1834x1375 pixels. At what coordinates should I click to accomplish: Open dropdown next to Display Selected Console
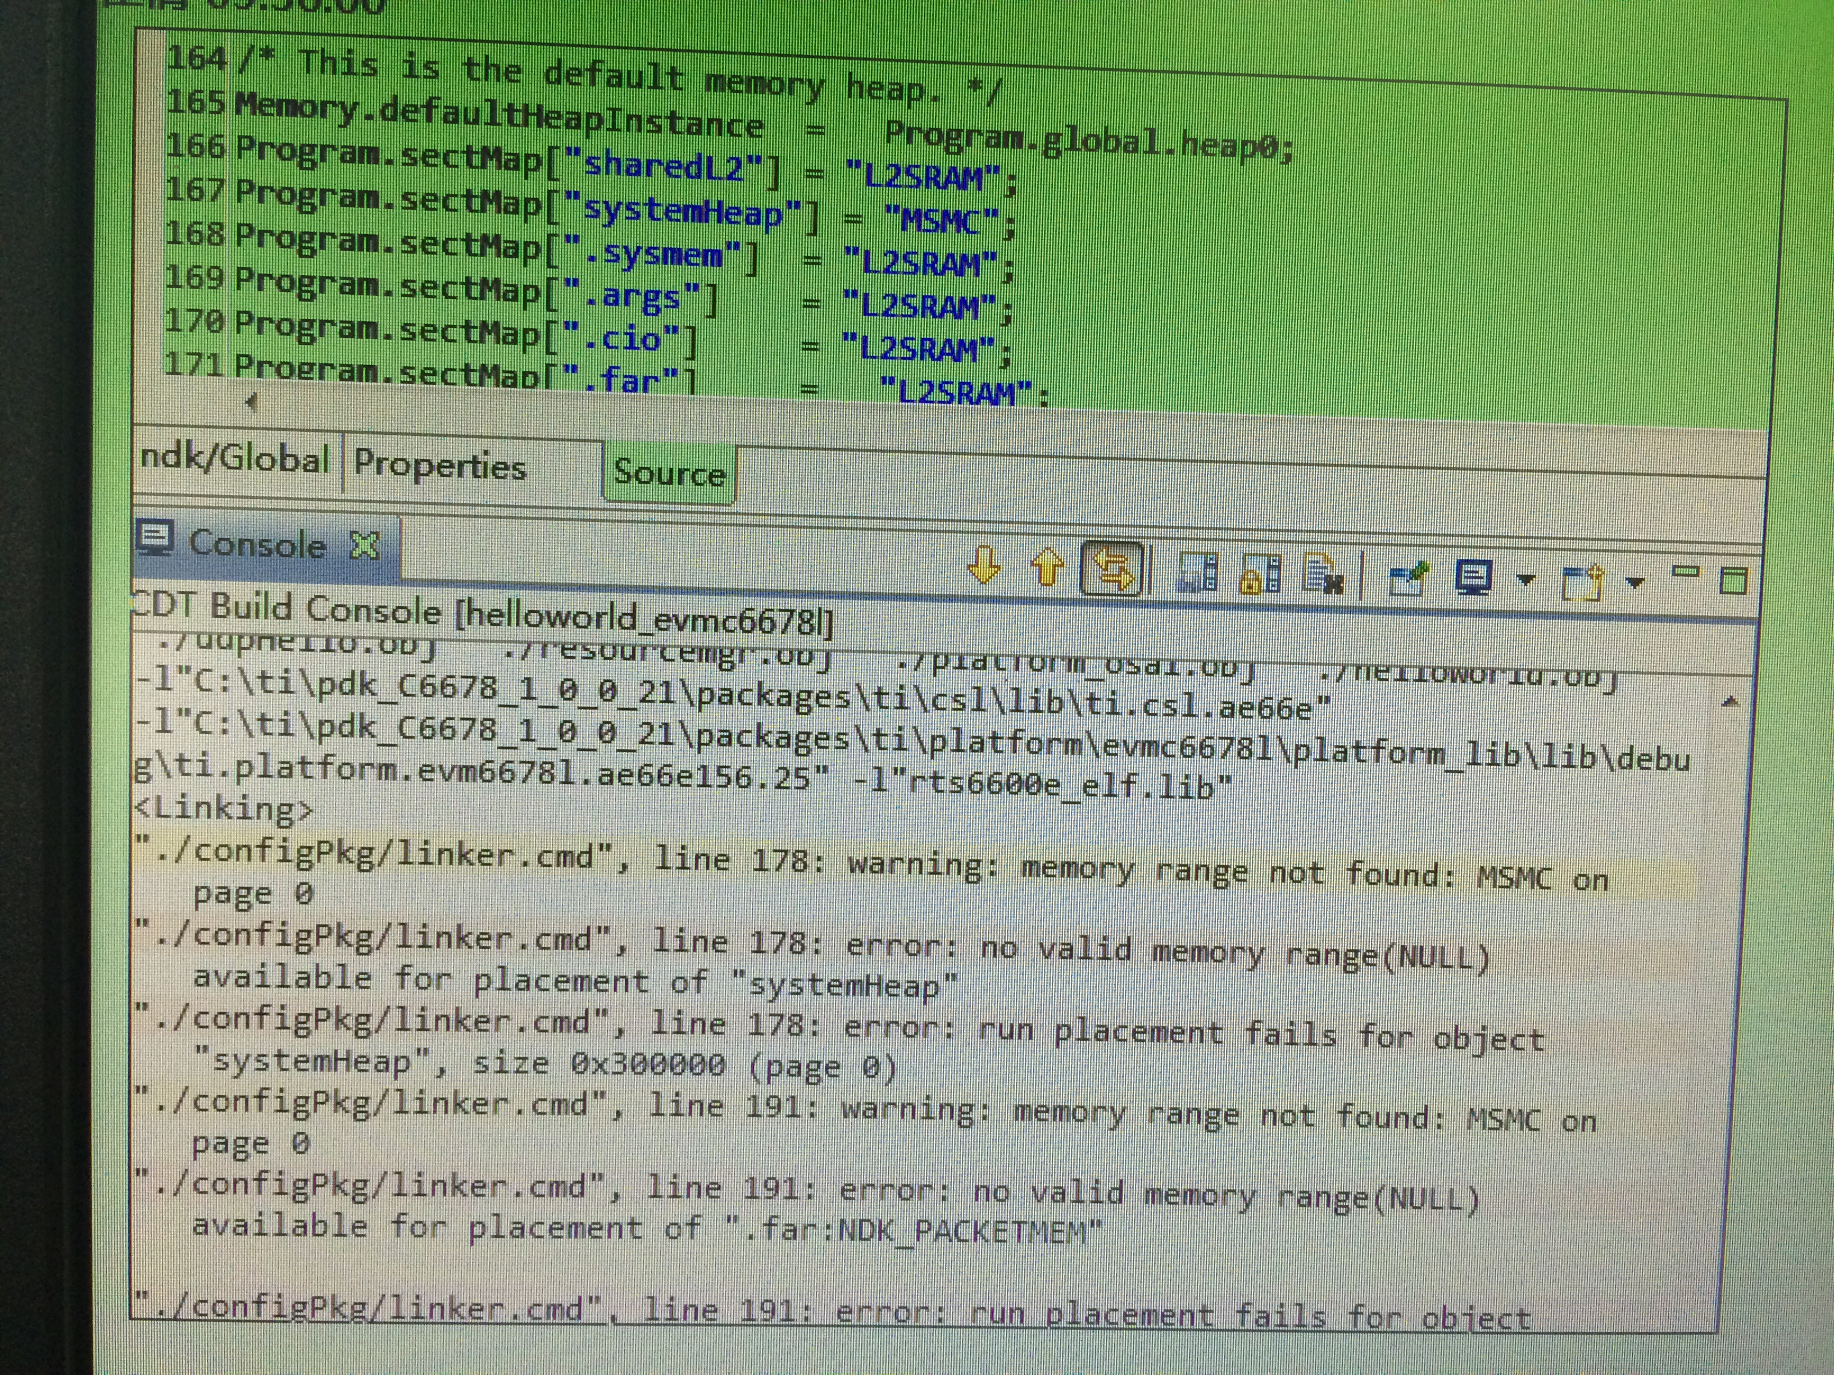1526,580
